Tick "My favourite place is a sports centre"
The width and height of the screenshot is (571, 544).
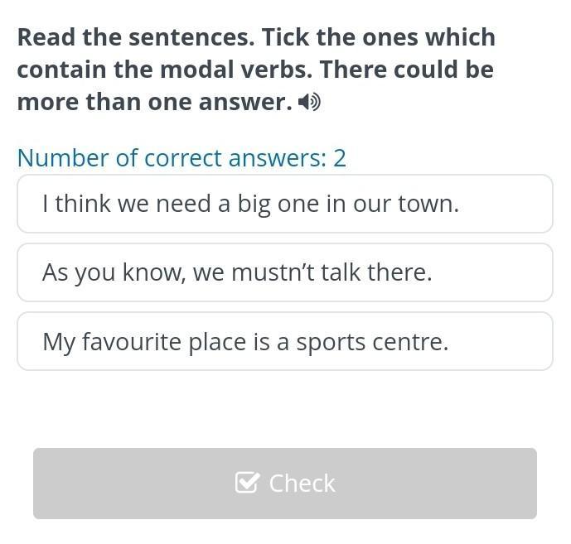tap(284, 341)
